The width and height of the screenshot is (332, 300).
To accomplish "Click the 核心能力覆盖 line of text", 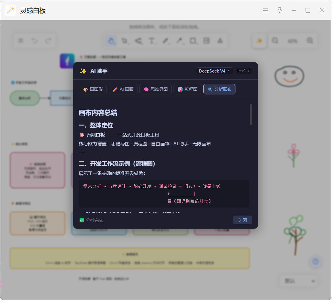I will (x=145, y=144).
